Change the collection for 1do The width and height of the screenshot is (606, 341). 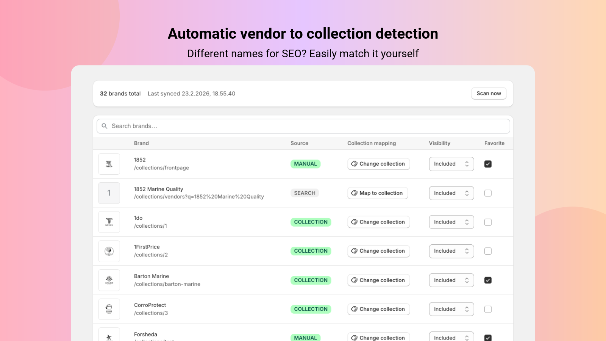click(x=379, y=222)
